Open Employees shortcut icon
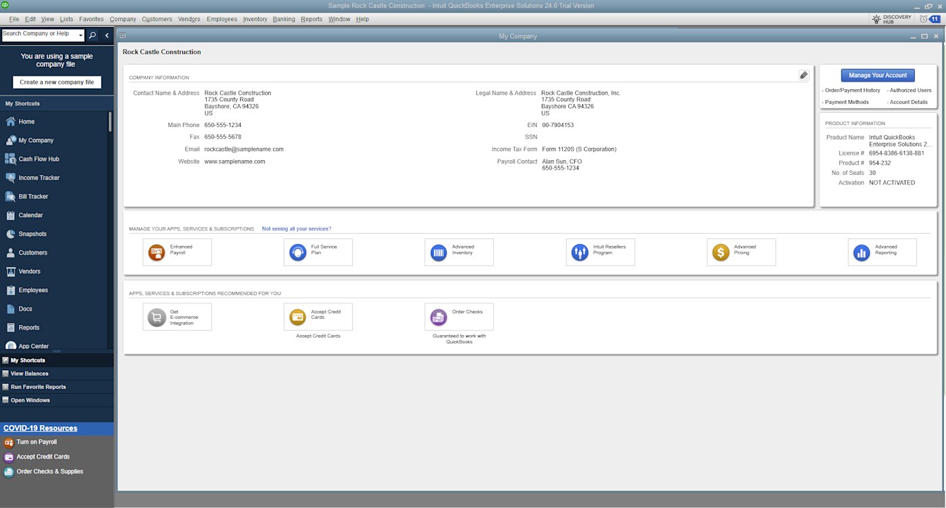This screenshot has height=508, width=946. click(10, 290)
